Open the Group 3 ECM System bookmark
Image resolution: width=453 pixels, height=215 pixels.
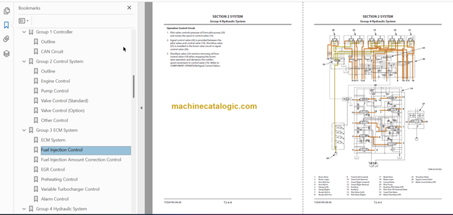[57, 130]
